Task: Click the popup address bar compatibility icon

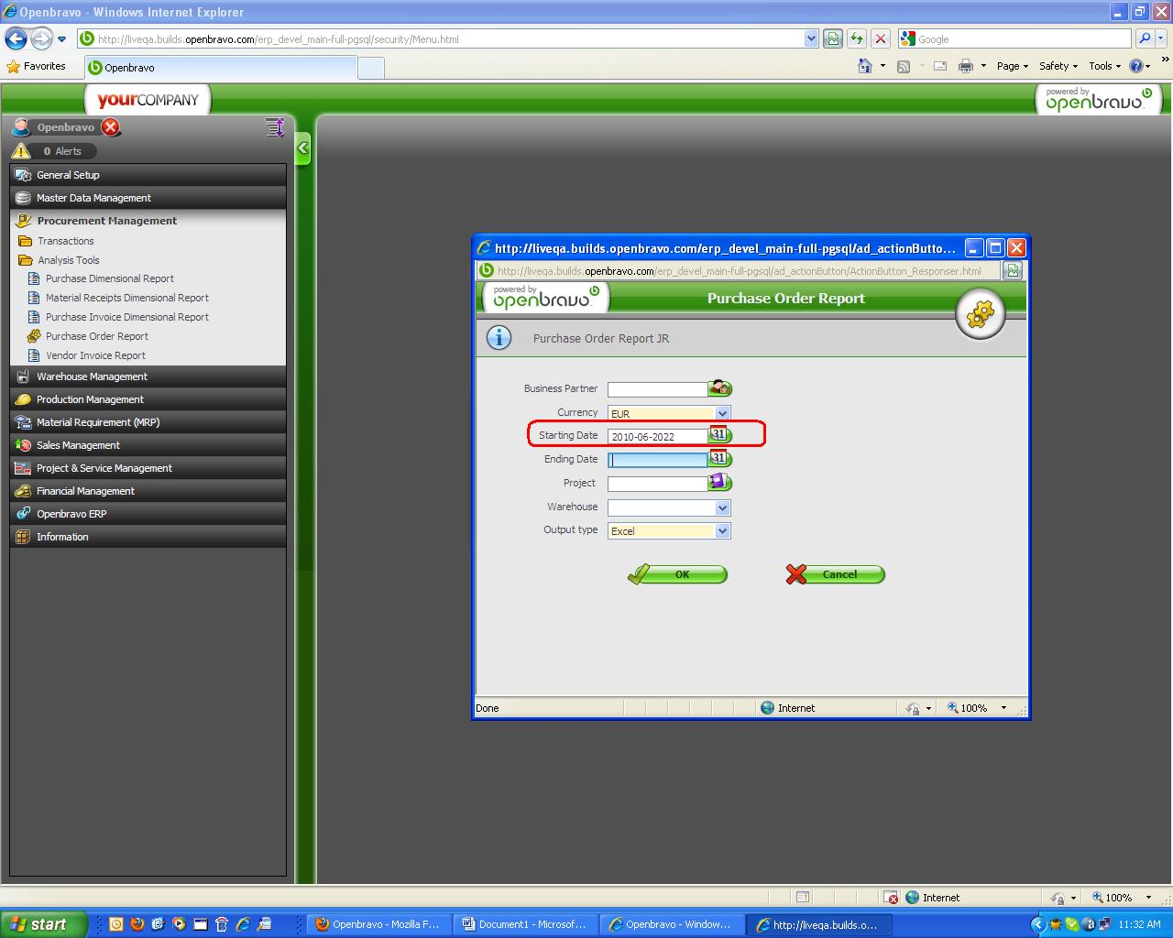Action: pos(1013,270)
